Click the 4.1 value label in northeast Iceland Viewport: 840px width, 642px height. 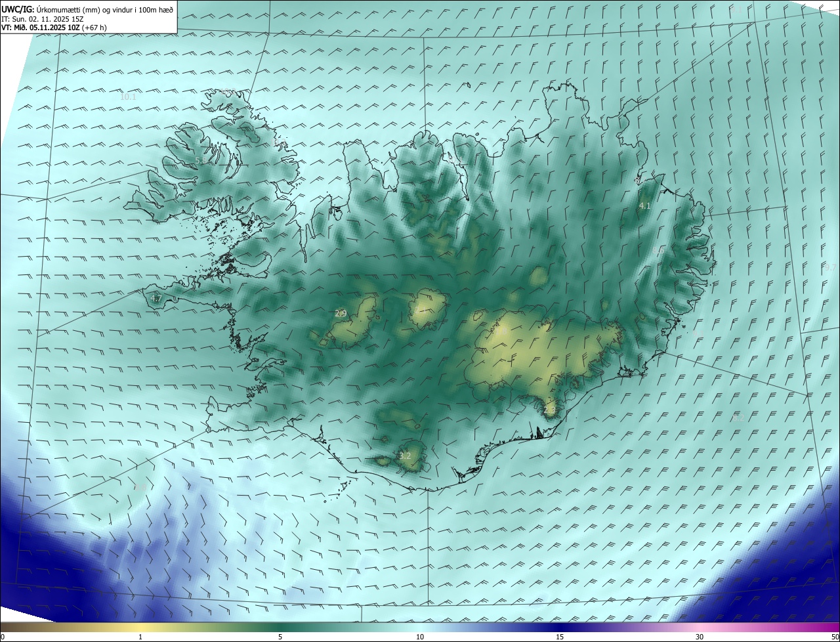point(644,205)
